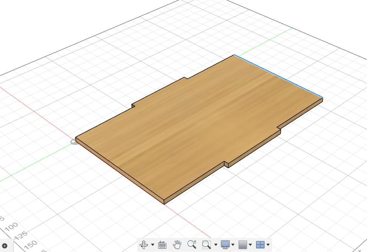Expand the Grid and Snaps dropdown arrow
The height and width of the screenshot is (252, 367).
(250, 245)
